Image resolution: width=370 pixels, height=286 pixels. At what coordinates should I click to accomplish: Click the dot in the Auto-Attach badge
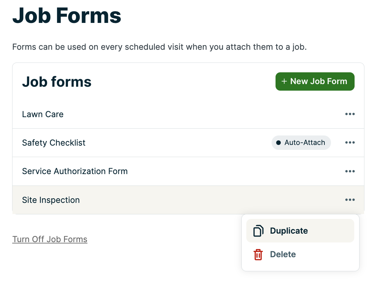click(278, 143)
